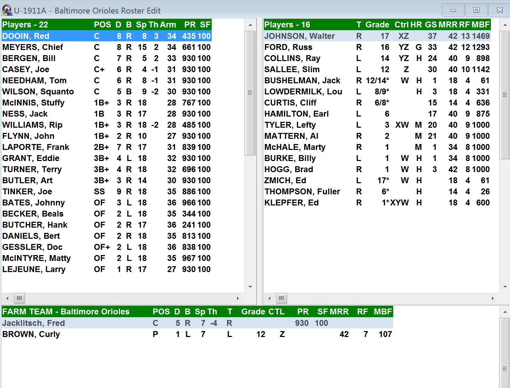Click right arrow of pitchers horizontal scrollbar
This screenshot has height=388, width=510.
[x=493, y=298]
